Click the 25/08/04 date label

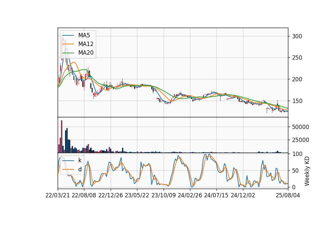pos(288,196)
